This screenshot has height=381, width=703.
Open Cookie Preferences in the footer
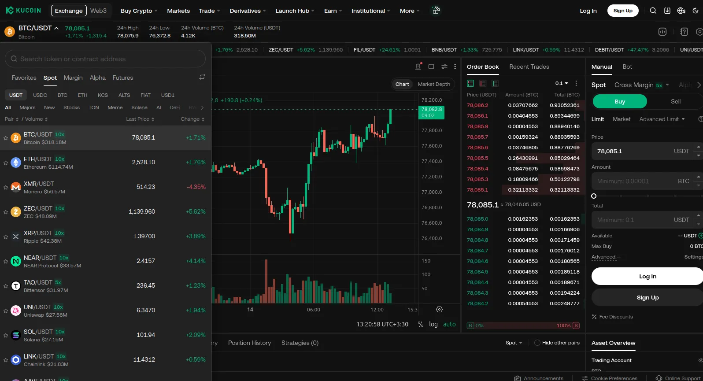(610, 378)
